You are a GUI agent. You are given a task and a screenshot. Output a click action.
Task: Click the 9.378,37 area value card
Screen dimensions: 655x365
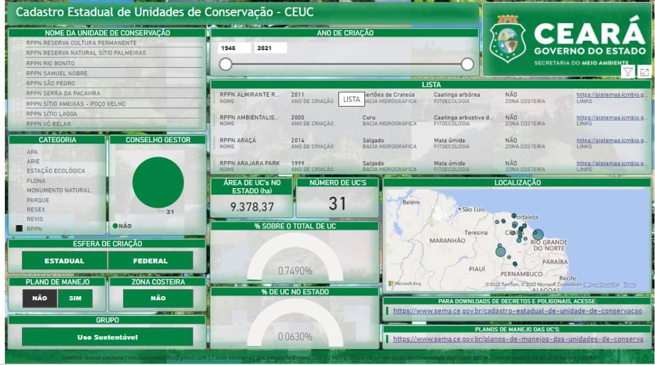click(252, 206)
